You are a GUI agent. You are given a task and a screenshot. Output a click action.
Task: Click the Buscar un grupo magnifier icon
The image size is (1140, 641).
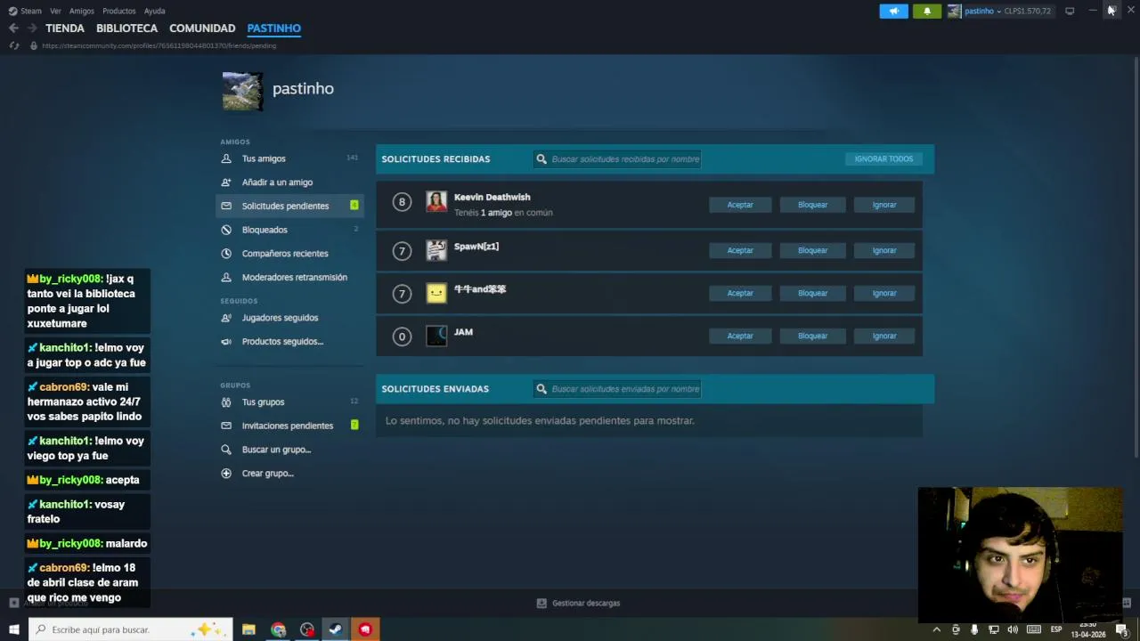coord(226,450)
